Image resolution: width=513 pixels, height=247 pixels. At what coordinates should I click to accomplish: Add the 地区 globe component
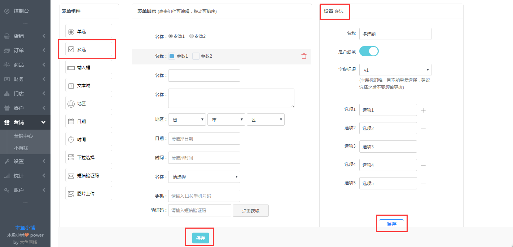[88, 103]
